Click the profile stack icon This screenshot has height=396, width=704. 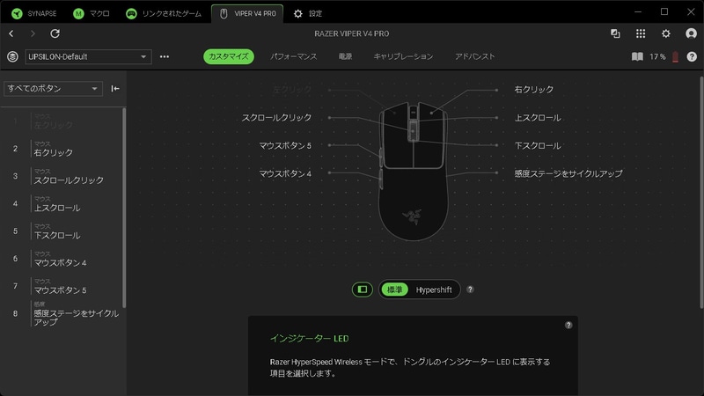pyautogui.click(x=12, y=56)
